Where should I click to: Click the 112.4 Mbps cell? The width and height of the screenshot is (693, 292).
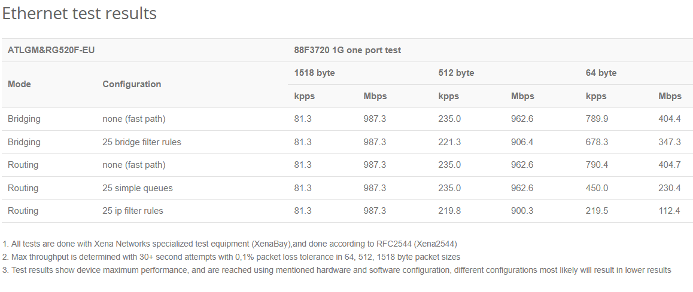coord(670,211)
